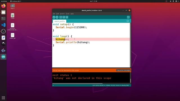Open the Trash desktop icon
180x101 pixels.
point(12,16)
